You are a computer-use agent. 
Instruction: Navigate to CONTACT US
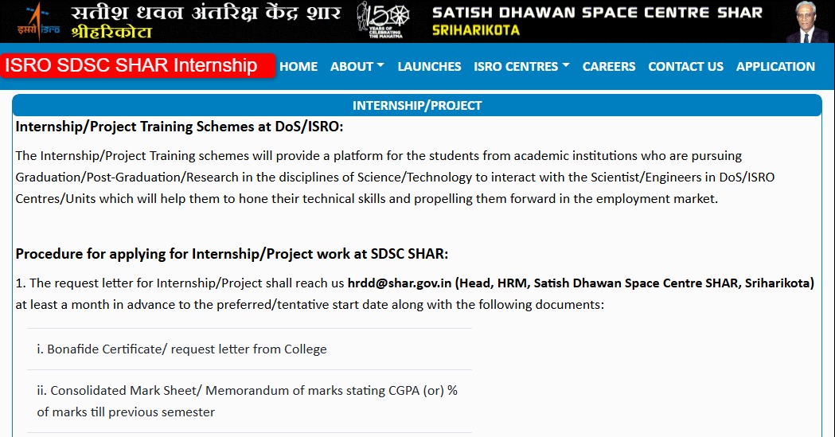(685, 67)
